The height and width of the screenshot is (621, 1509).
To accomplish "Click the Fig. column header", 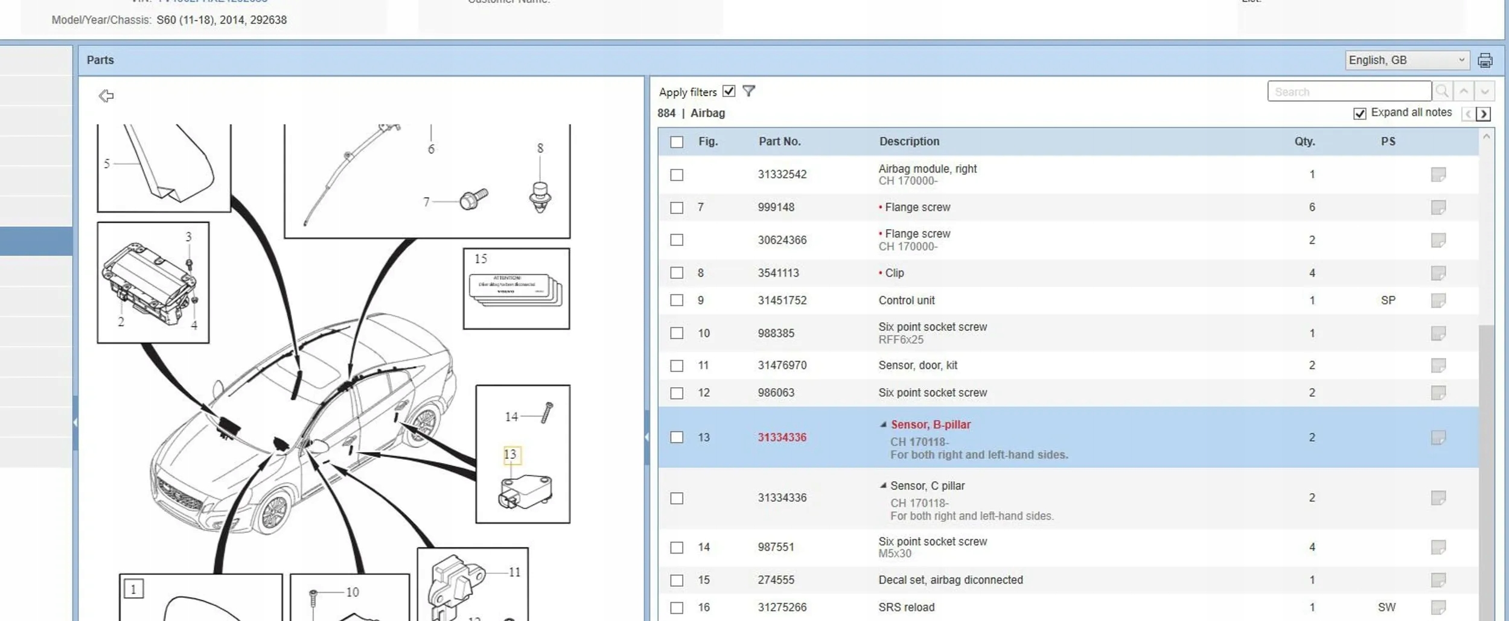I will click(708, 142).
